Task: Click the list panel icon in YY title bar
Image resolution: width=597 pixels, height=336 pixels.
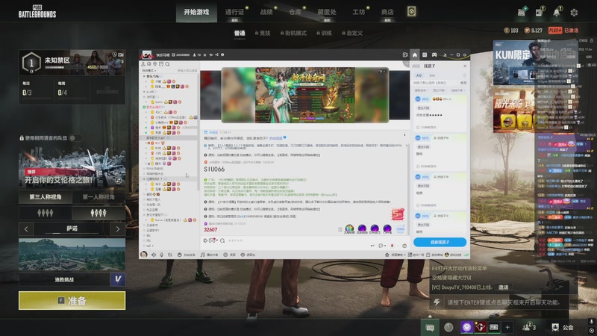Action: pos(425,55)
